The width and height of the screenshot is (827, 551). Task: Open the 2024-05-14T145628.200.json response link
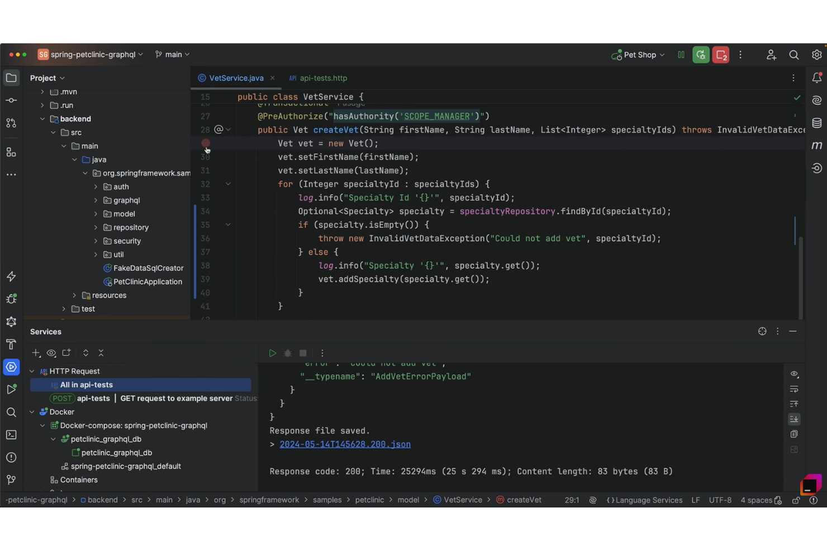click(345, 444)
